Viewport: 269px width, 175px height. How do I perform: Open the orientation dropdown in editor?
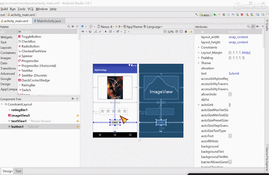[x=92, y=26]
